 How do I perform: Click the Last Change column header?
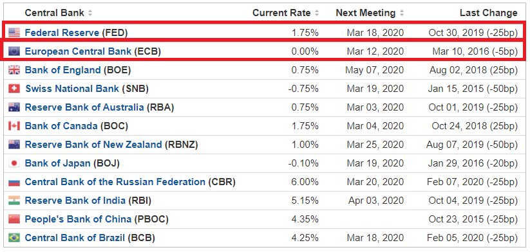click(x=488, y=13)
